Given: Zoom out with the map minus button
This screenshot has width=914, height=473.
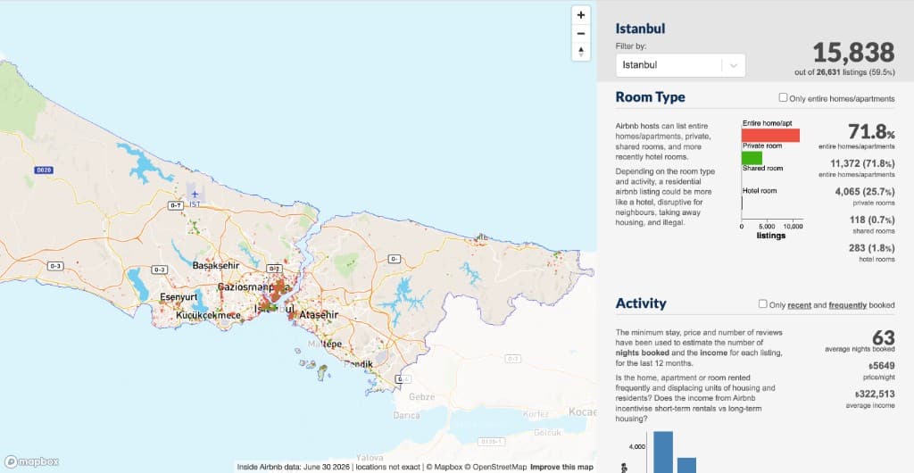Looking at the screenshot, I should tap(580, 33).
